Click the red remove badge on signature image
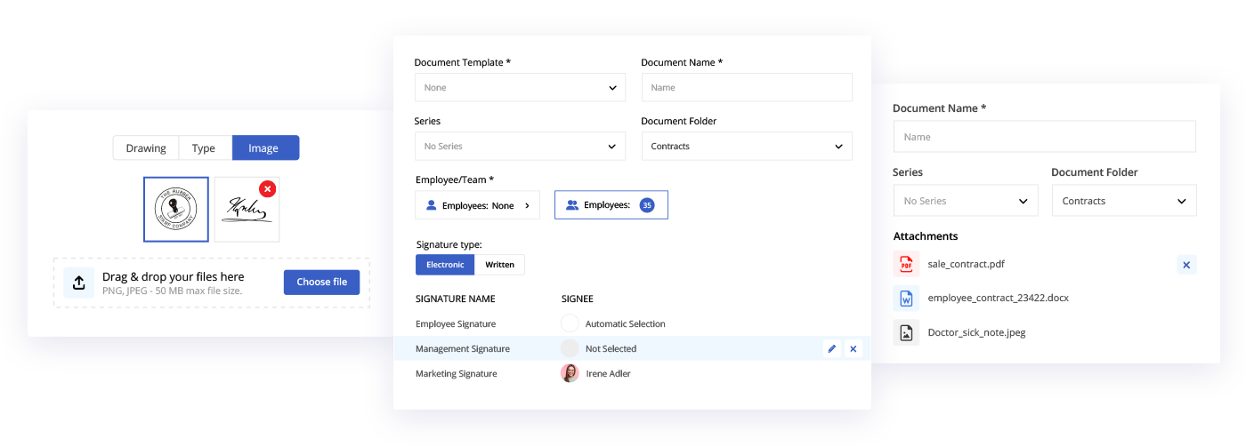This screenshot has height=446, width=1246. click(267, 188)
